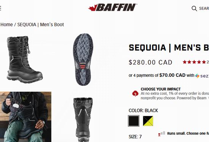This screenshot has height=142, width=209.
Task: Select the black color swatch
Action: [134, 121]
